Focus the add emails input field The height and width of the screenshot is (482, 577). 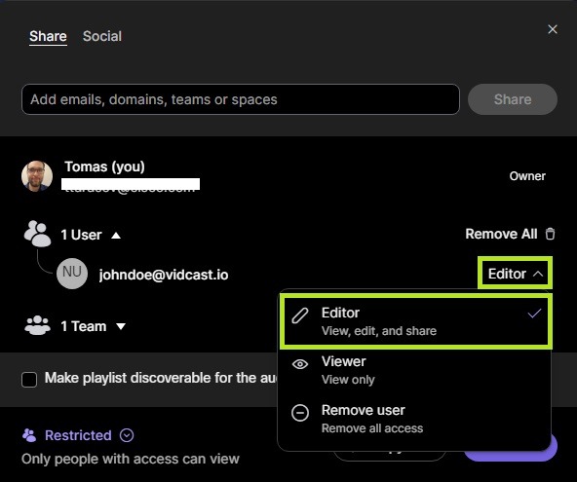point(241,99)
